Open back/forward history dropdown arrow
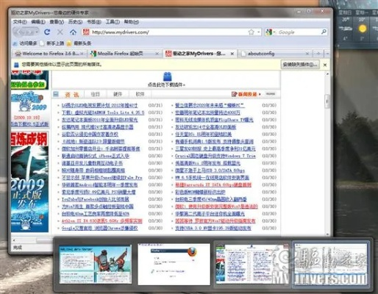The width and height of the screenshot is (378, 294). pyautogui.click(x=37, y=32)
